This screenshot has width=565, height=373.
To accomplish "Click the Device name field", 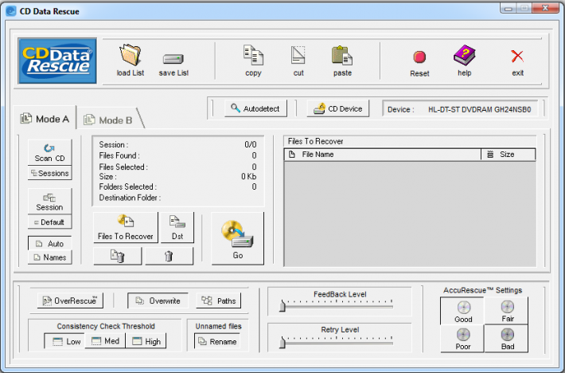I will pos(460,109).
